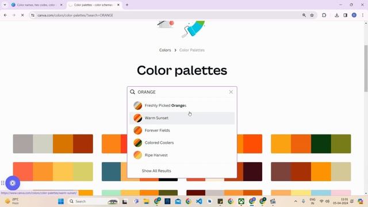Open the coral to pale yellow palette
Viewport: 368px width, 207px height.
53,171
